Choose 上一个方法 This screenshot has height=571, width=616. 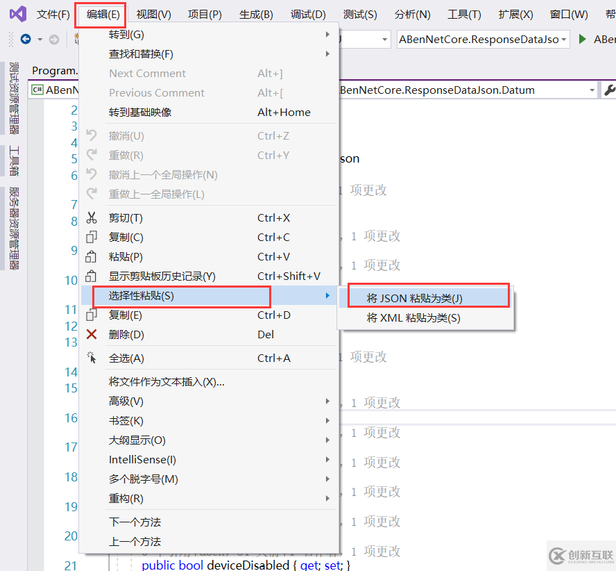click(209, 542)
